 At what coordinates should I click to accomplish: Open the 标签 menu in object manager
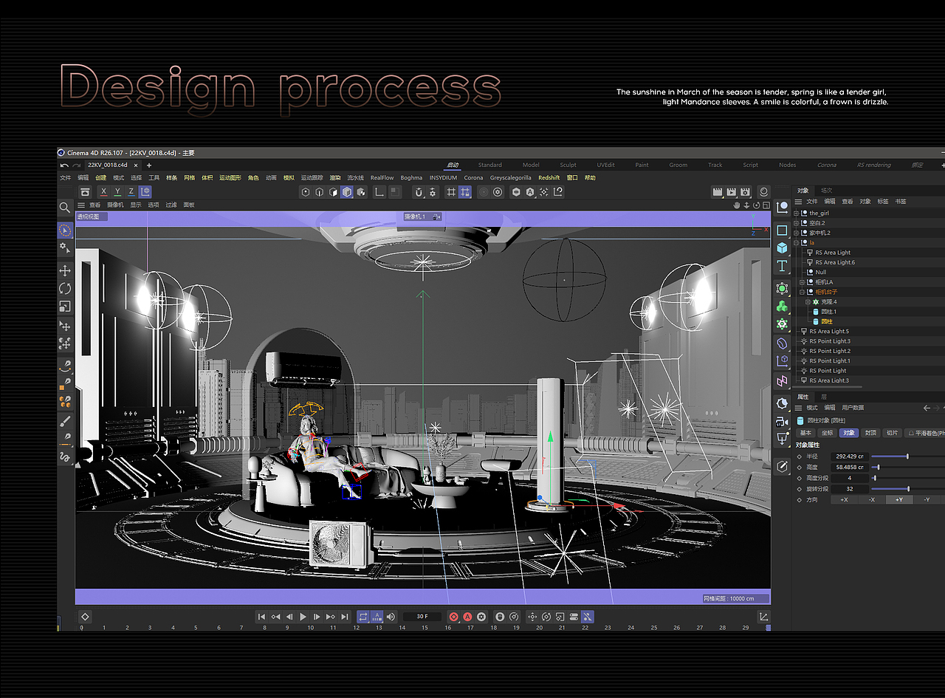[883, 202]
